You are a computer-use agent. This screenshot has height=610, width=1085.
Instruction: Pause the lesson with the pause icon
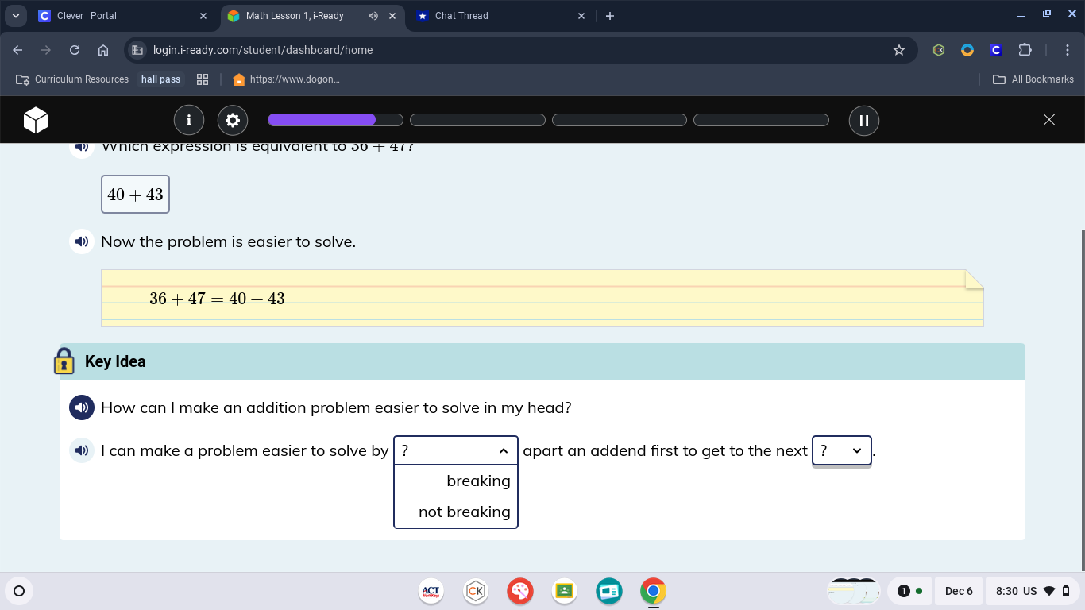[863, 120]
